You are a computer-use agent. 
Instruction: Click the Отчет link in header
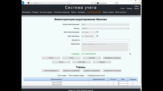pos(123,8)
